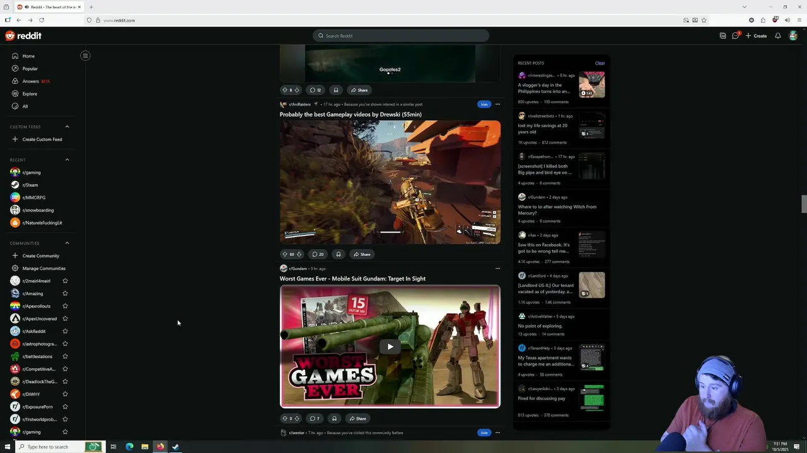Favorite r/DIWHY with its star
Image resolution: width=807 pixels, height=453 pixels.
tap(65, 394)
